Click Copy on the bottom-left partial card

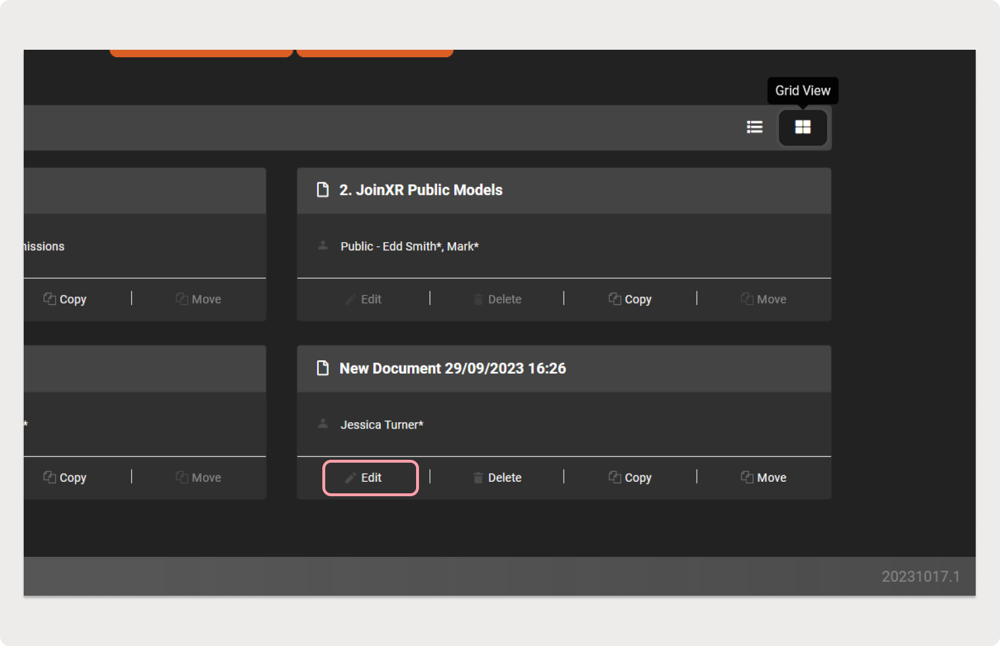click(x=65, y=478)
